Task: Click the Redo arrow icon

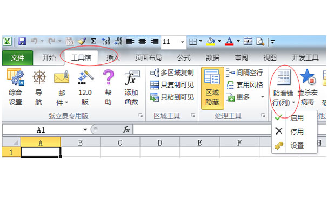Action: coord(51,41)
